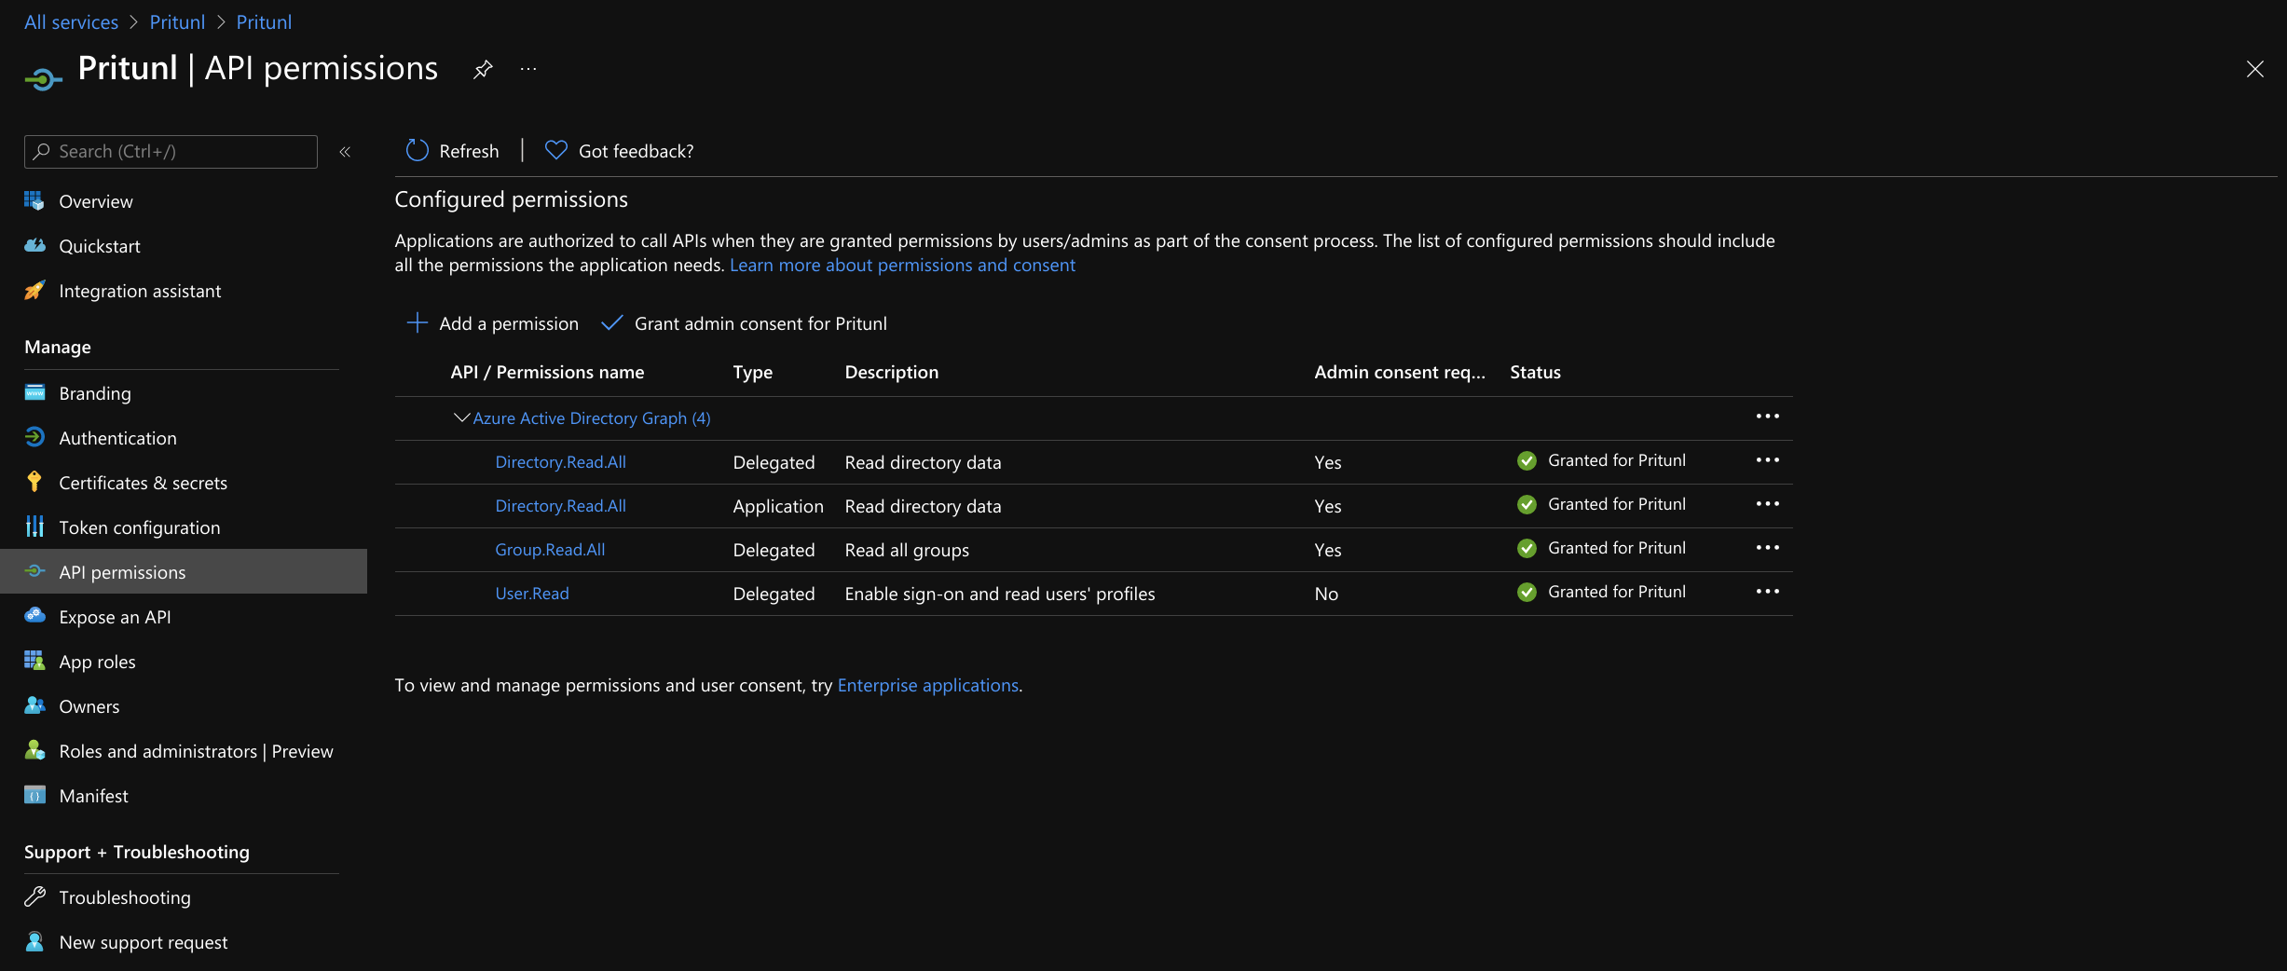The height and width of the screenshot is (971, 2287).
Task: Grant admin consent for Pritunl
Action: pos(745,322)
